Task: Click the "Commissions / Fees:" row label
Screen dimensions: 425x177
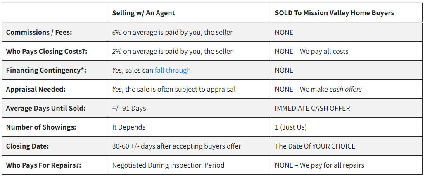Action: [x=39, y=32]
